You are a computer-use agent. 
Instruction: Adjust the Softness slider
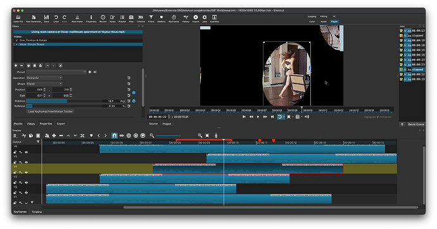(x=76, y=106)
